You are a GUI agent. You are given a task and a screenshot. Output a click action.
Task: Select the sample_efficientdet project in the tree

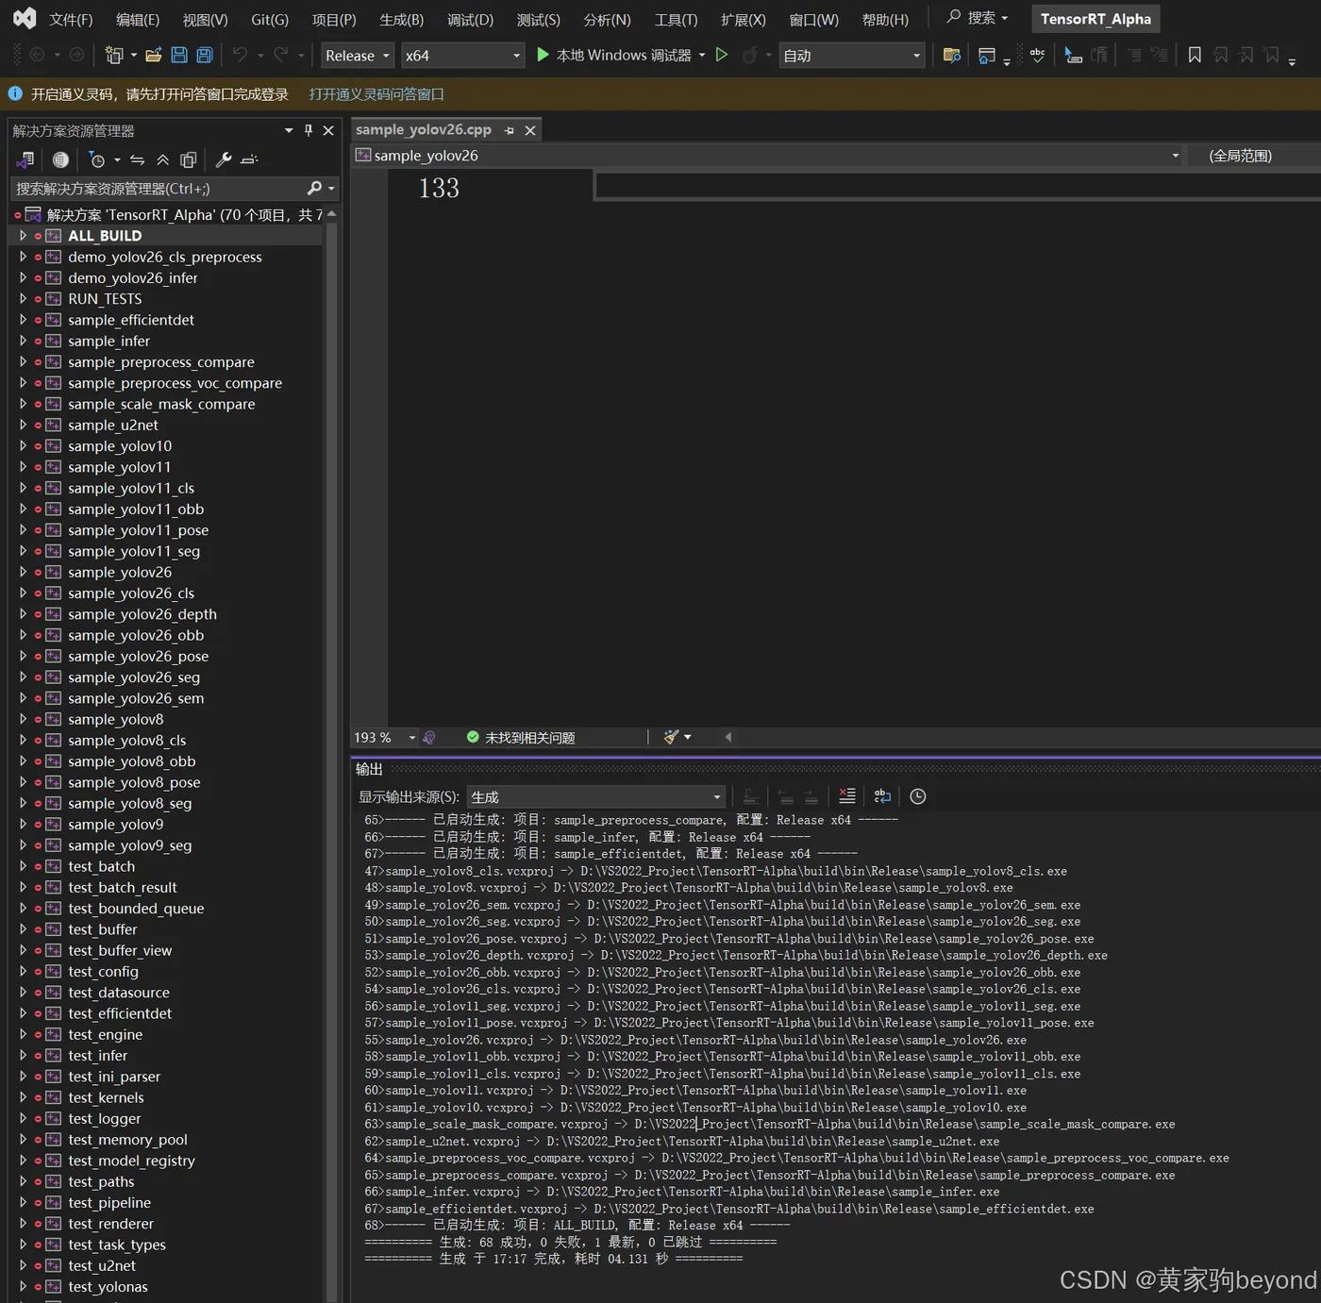click(131, 320)
